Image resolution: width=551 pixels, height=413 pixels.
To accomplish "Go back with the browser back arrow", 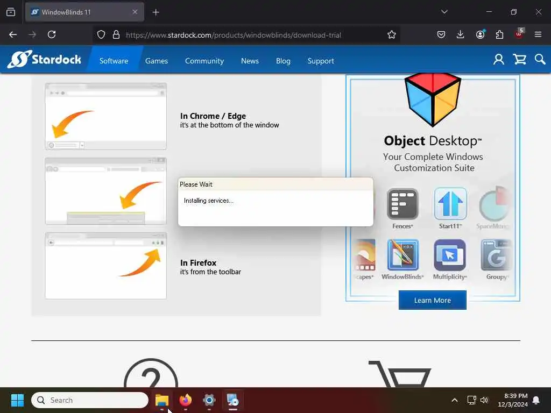I will pos(13,34).
